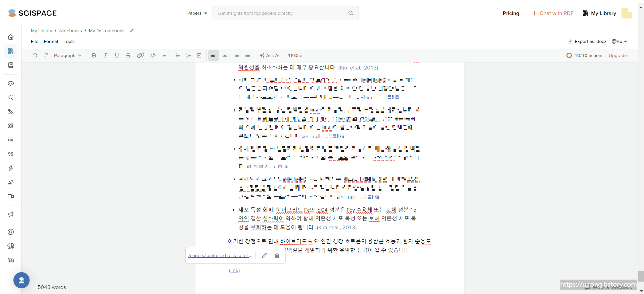Open Ask AI in the editor toolbar
The width and height of the screenshot is (644, 294).
click(x=269, y=55)
